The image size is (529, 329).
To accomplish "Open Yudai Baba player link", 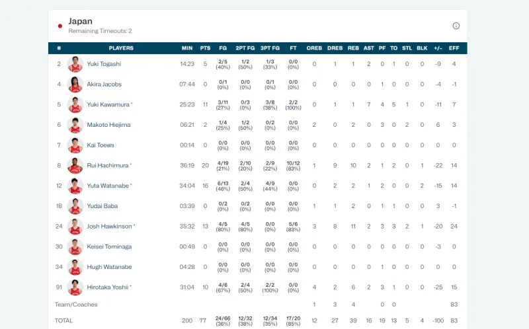I will point(102,206).
